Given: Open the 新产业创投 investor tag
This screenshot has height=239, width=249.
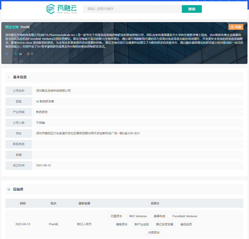Looking at the screenshot, I should (x=142, y=224).
